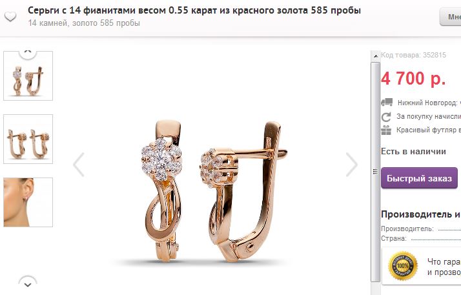The image size is (461, 295).
Task: Click the За покупку начисли bonus text
Action: [428, 116]
